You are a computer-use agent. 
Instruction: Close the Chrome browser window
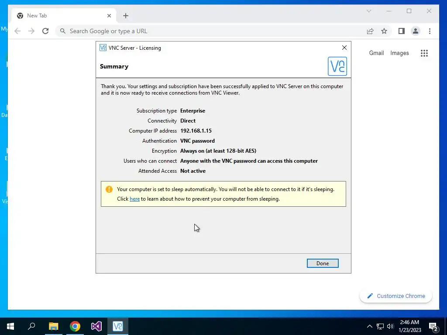429,11
